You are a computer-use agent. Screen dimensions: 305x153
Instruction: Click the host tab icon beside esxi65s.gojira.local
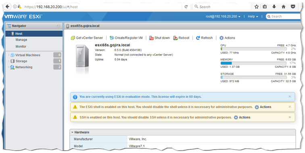(67, 26)
